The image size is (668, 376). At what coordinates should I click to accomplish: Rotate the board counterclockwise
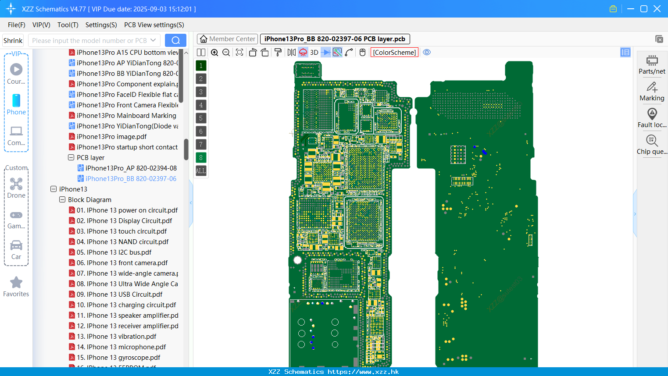pos(253,52)
